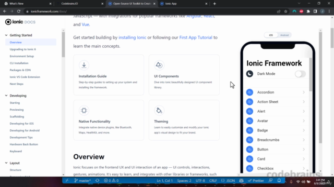Screen dimensions: 334x187
Task: Click the Accordion row icon
Action: pos(249,92)
